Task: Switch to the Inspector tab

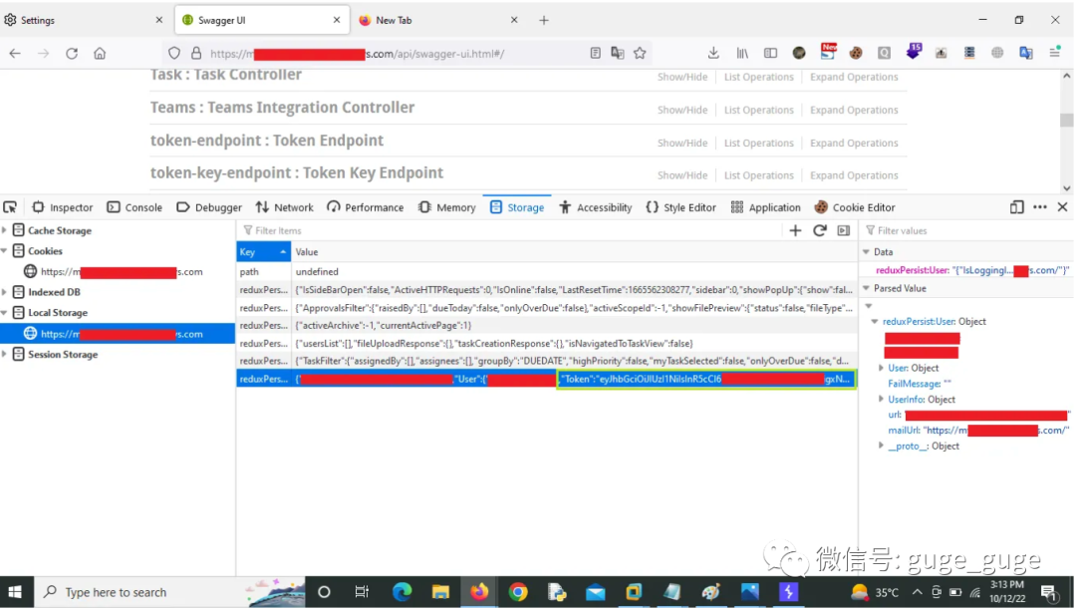Action: click(x=63, y=207)
